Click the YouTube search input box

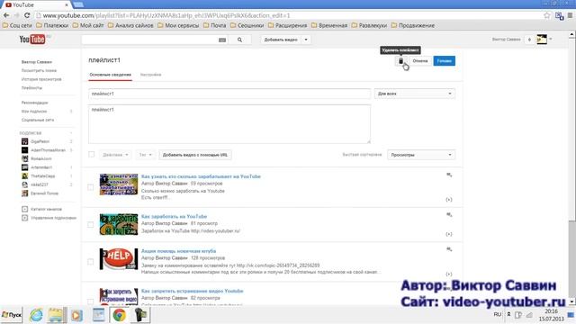pos(150,40)
